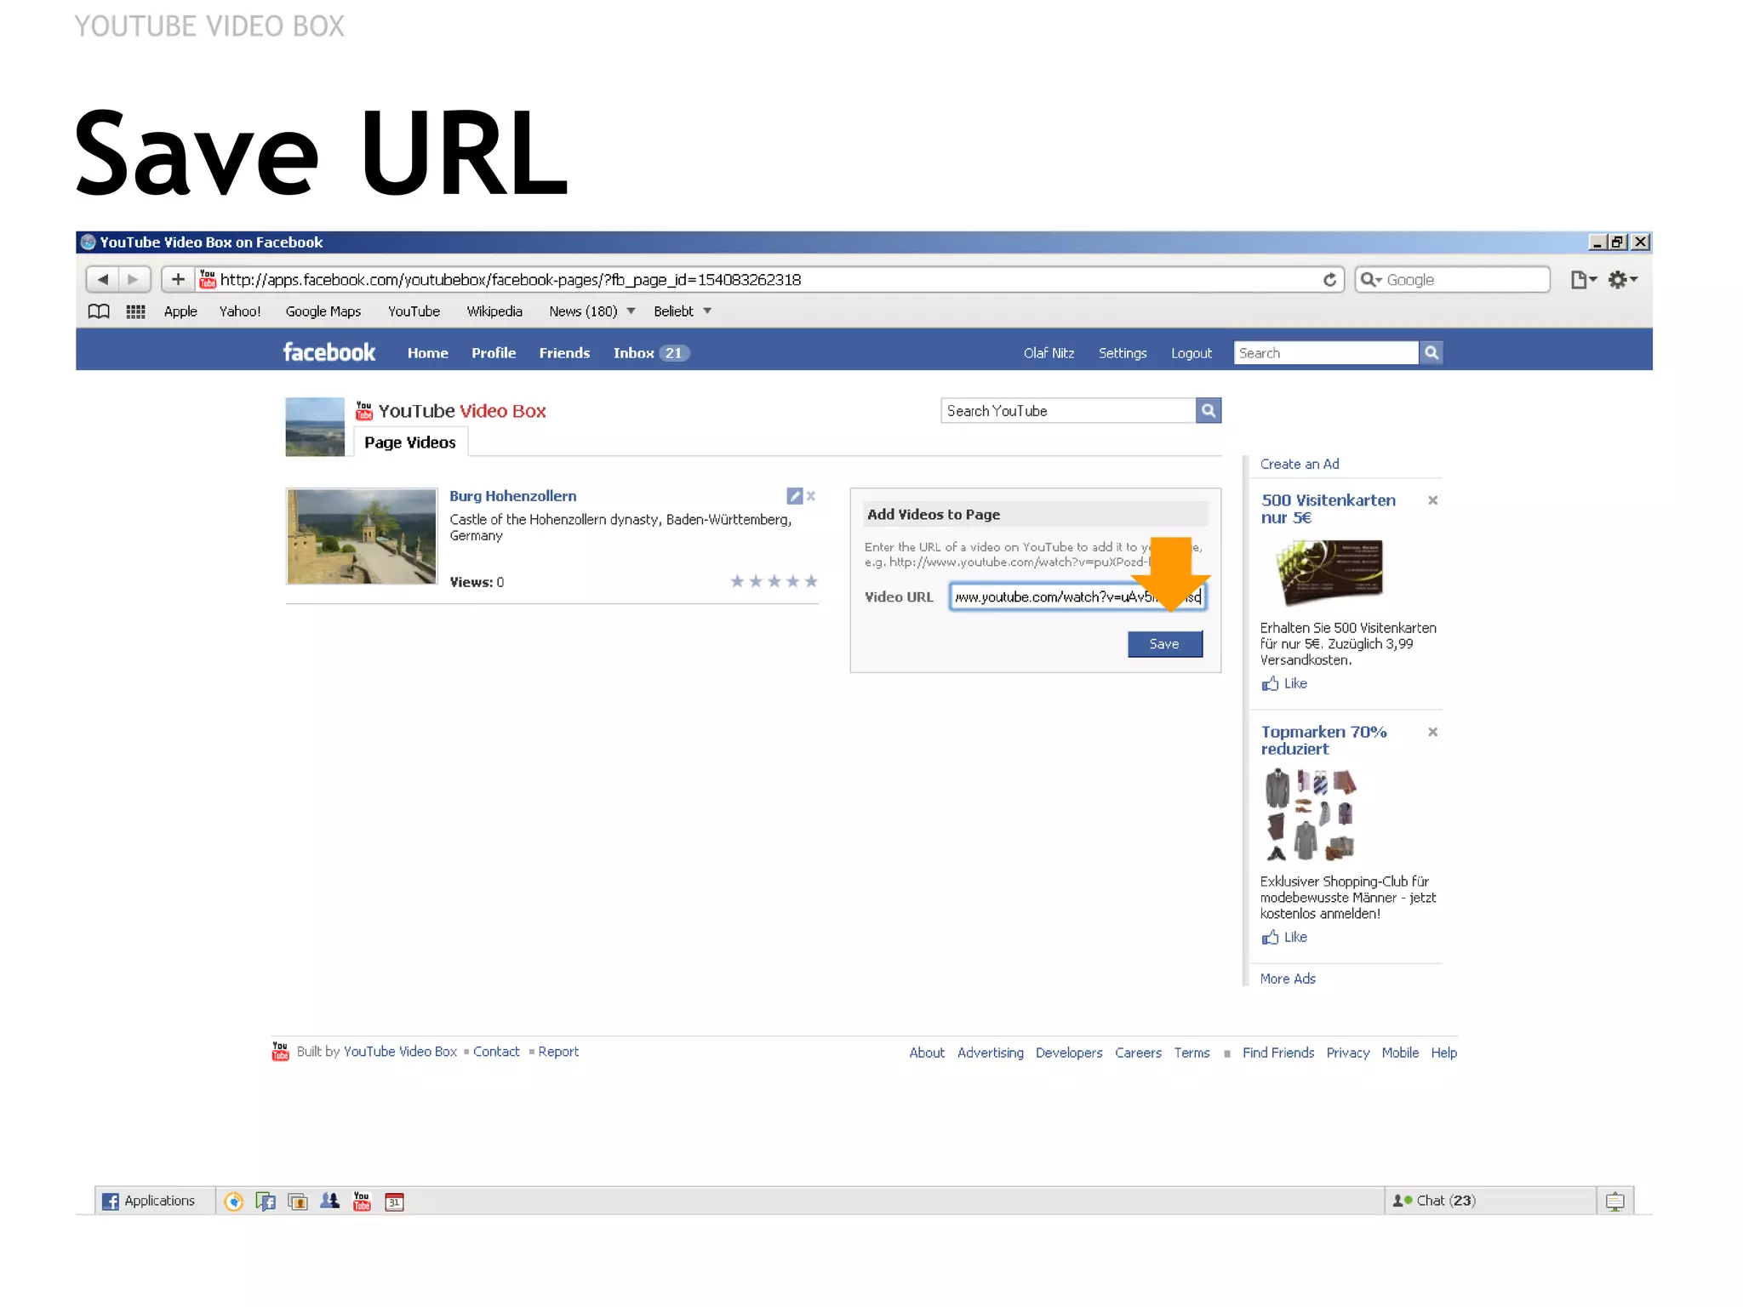Open the bookmarks book icon
This screenshot has height=1307, width=1743.
99,311
